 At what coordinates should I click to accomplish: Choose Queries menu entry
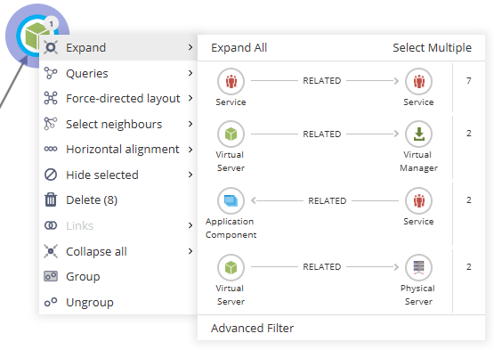118,73
